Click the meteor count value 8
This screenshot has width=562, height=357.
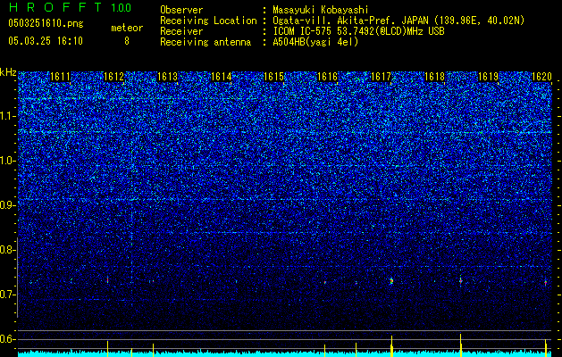(127, 41)
